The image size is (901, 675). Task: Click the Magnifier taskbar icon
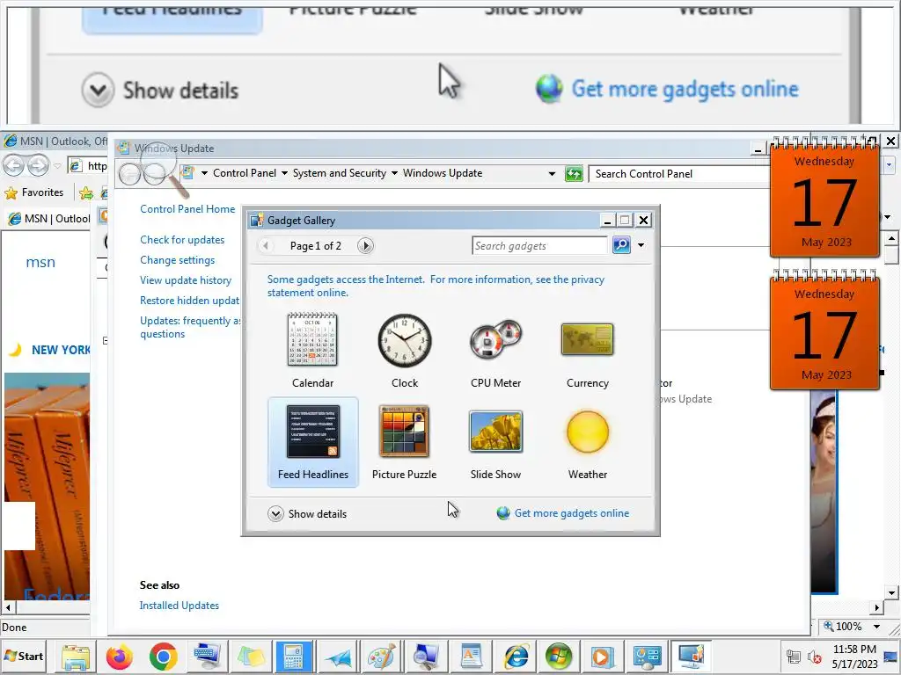(x=426, y=656)
